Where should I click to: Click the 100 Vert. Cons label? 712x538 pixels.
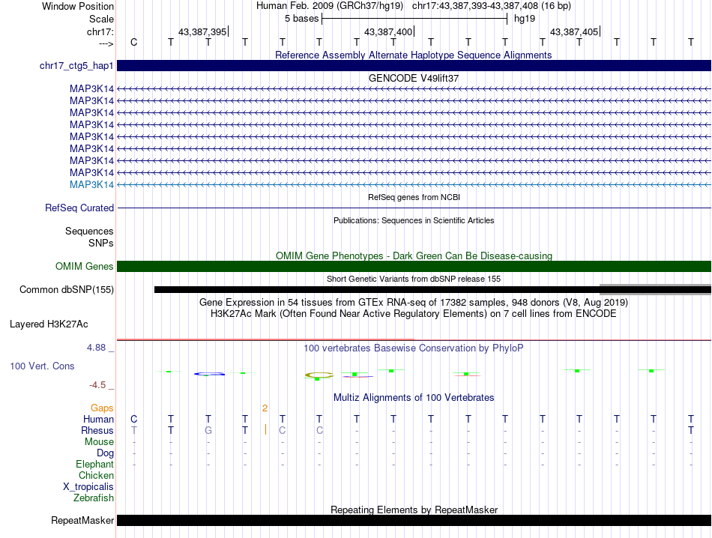[x=42, y=366]
